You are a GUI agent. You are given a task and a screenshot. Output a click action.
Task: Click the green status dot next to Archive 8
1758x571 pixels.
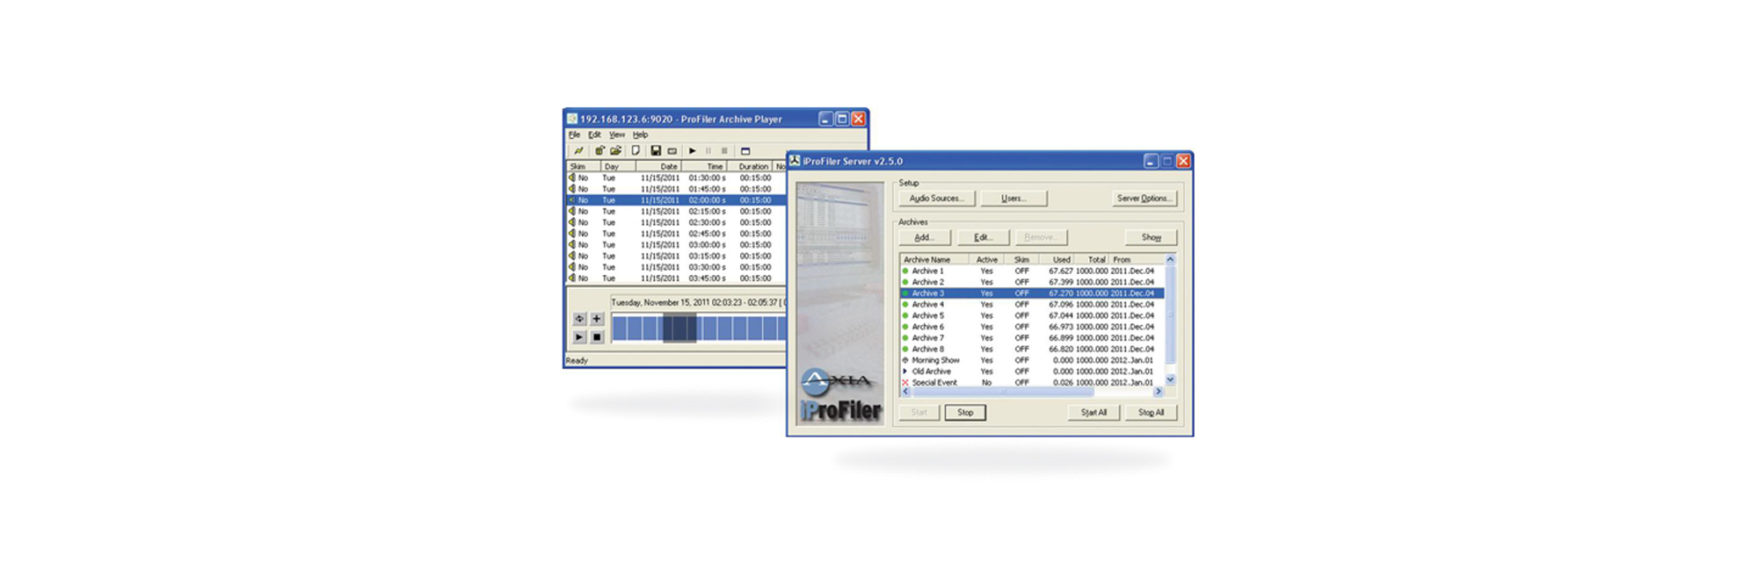pyautogui.click(x=905, y=349)
